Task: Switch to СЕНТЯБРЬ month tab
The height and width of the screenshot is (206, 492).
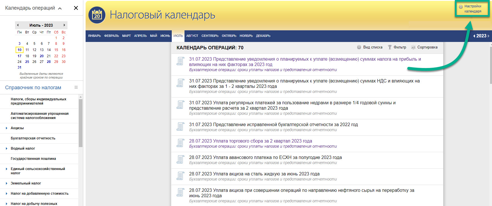Action: tap(210, 36)
